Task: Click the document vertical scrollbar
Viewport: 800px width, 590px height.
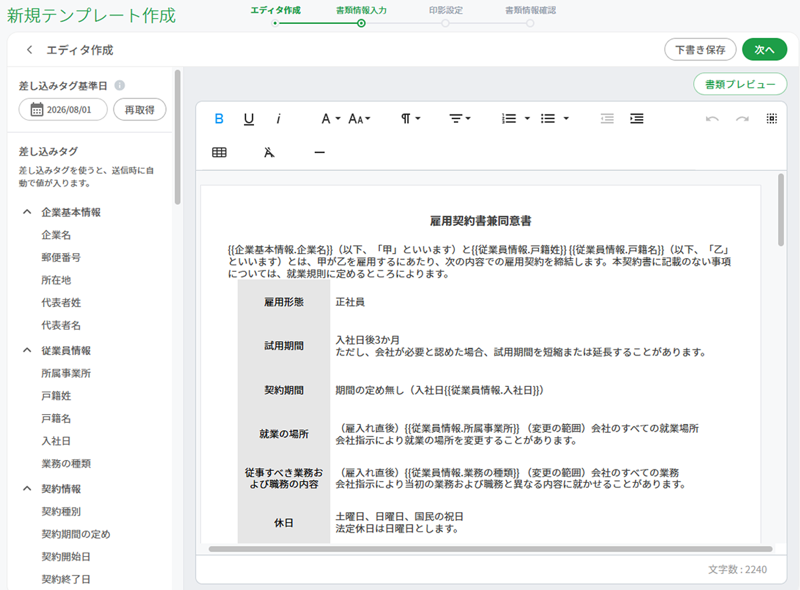Action: [781, 210]
